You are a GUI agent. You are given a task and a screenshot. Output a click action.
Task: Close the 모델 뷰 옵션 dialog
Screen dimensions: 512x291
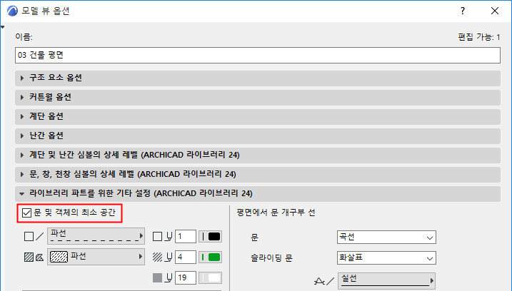[x=495, y=11]
